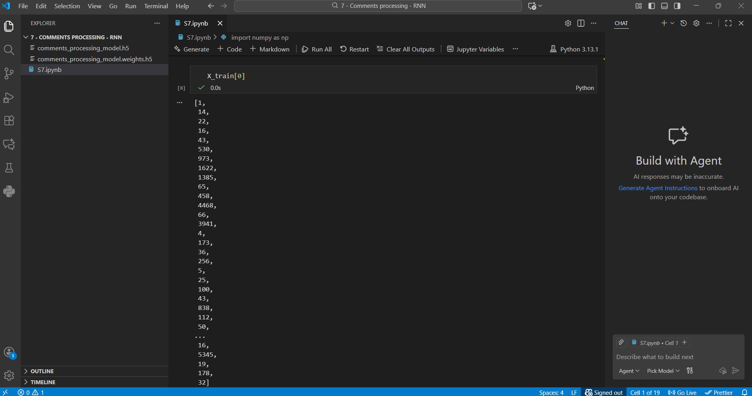Open the Pick Model dropdown
This screenshot has height=396, width=752.
click(x=663, y=371)
